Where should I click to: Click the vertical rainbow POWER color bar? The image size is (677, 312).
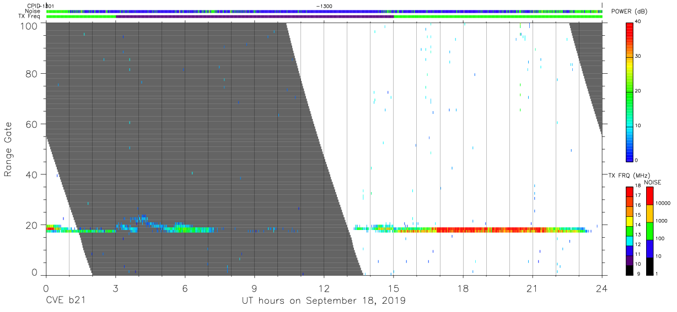click(629, 92)
